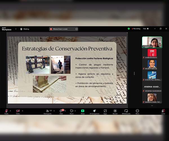Click the slide photo of person fumigating
Image resolution: width=169 pixels, height=141 pixels.
61,65
